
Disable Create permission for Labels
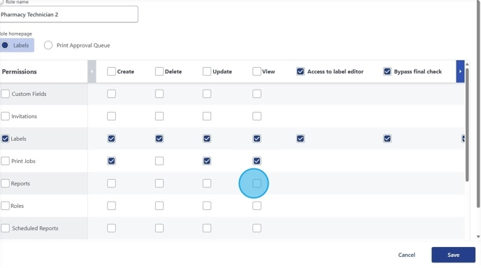click(111, 139)
